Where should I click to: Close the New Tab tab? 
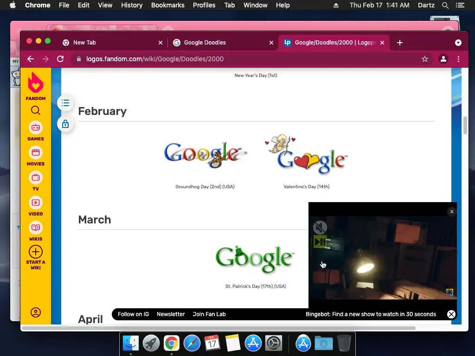coord(160,43)
